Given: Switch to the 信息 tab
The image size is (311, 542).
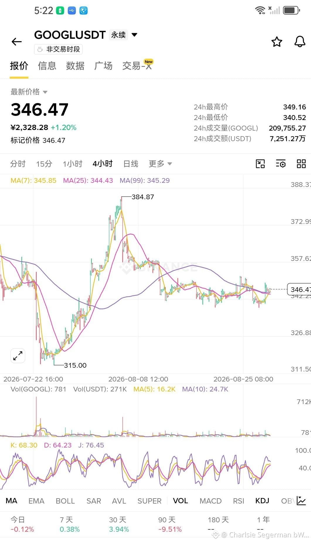Looking at the screenshot, I should 47,66.
